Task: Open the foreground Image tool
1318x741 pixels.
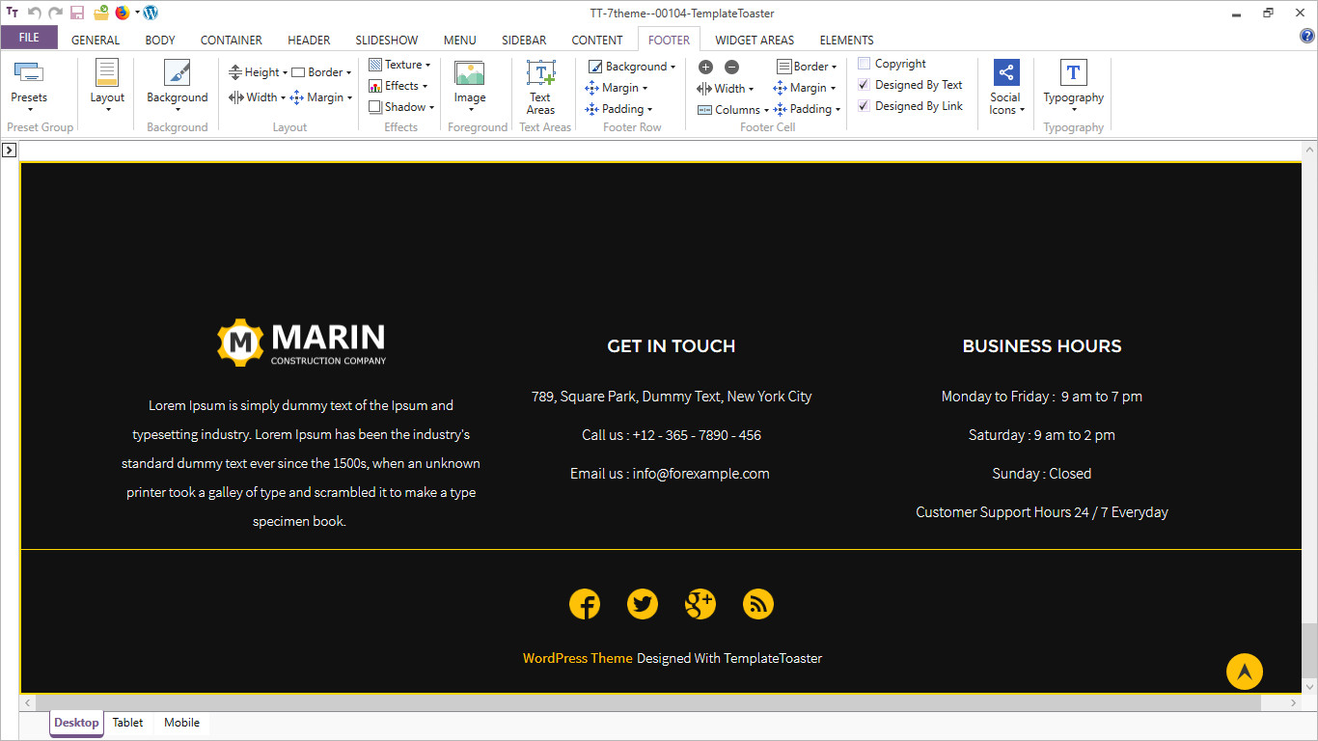Action: click(x=470, y=73)
